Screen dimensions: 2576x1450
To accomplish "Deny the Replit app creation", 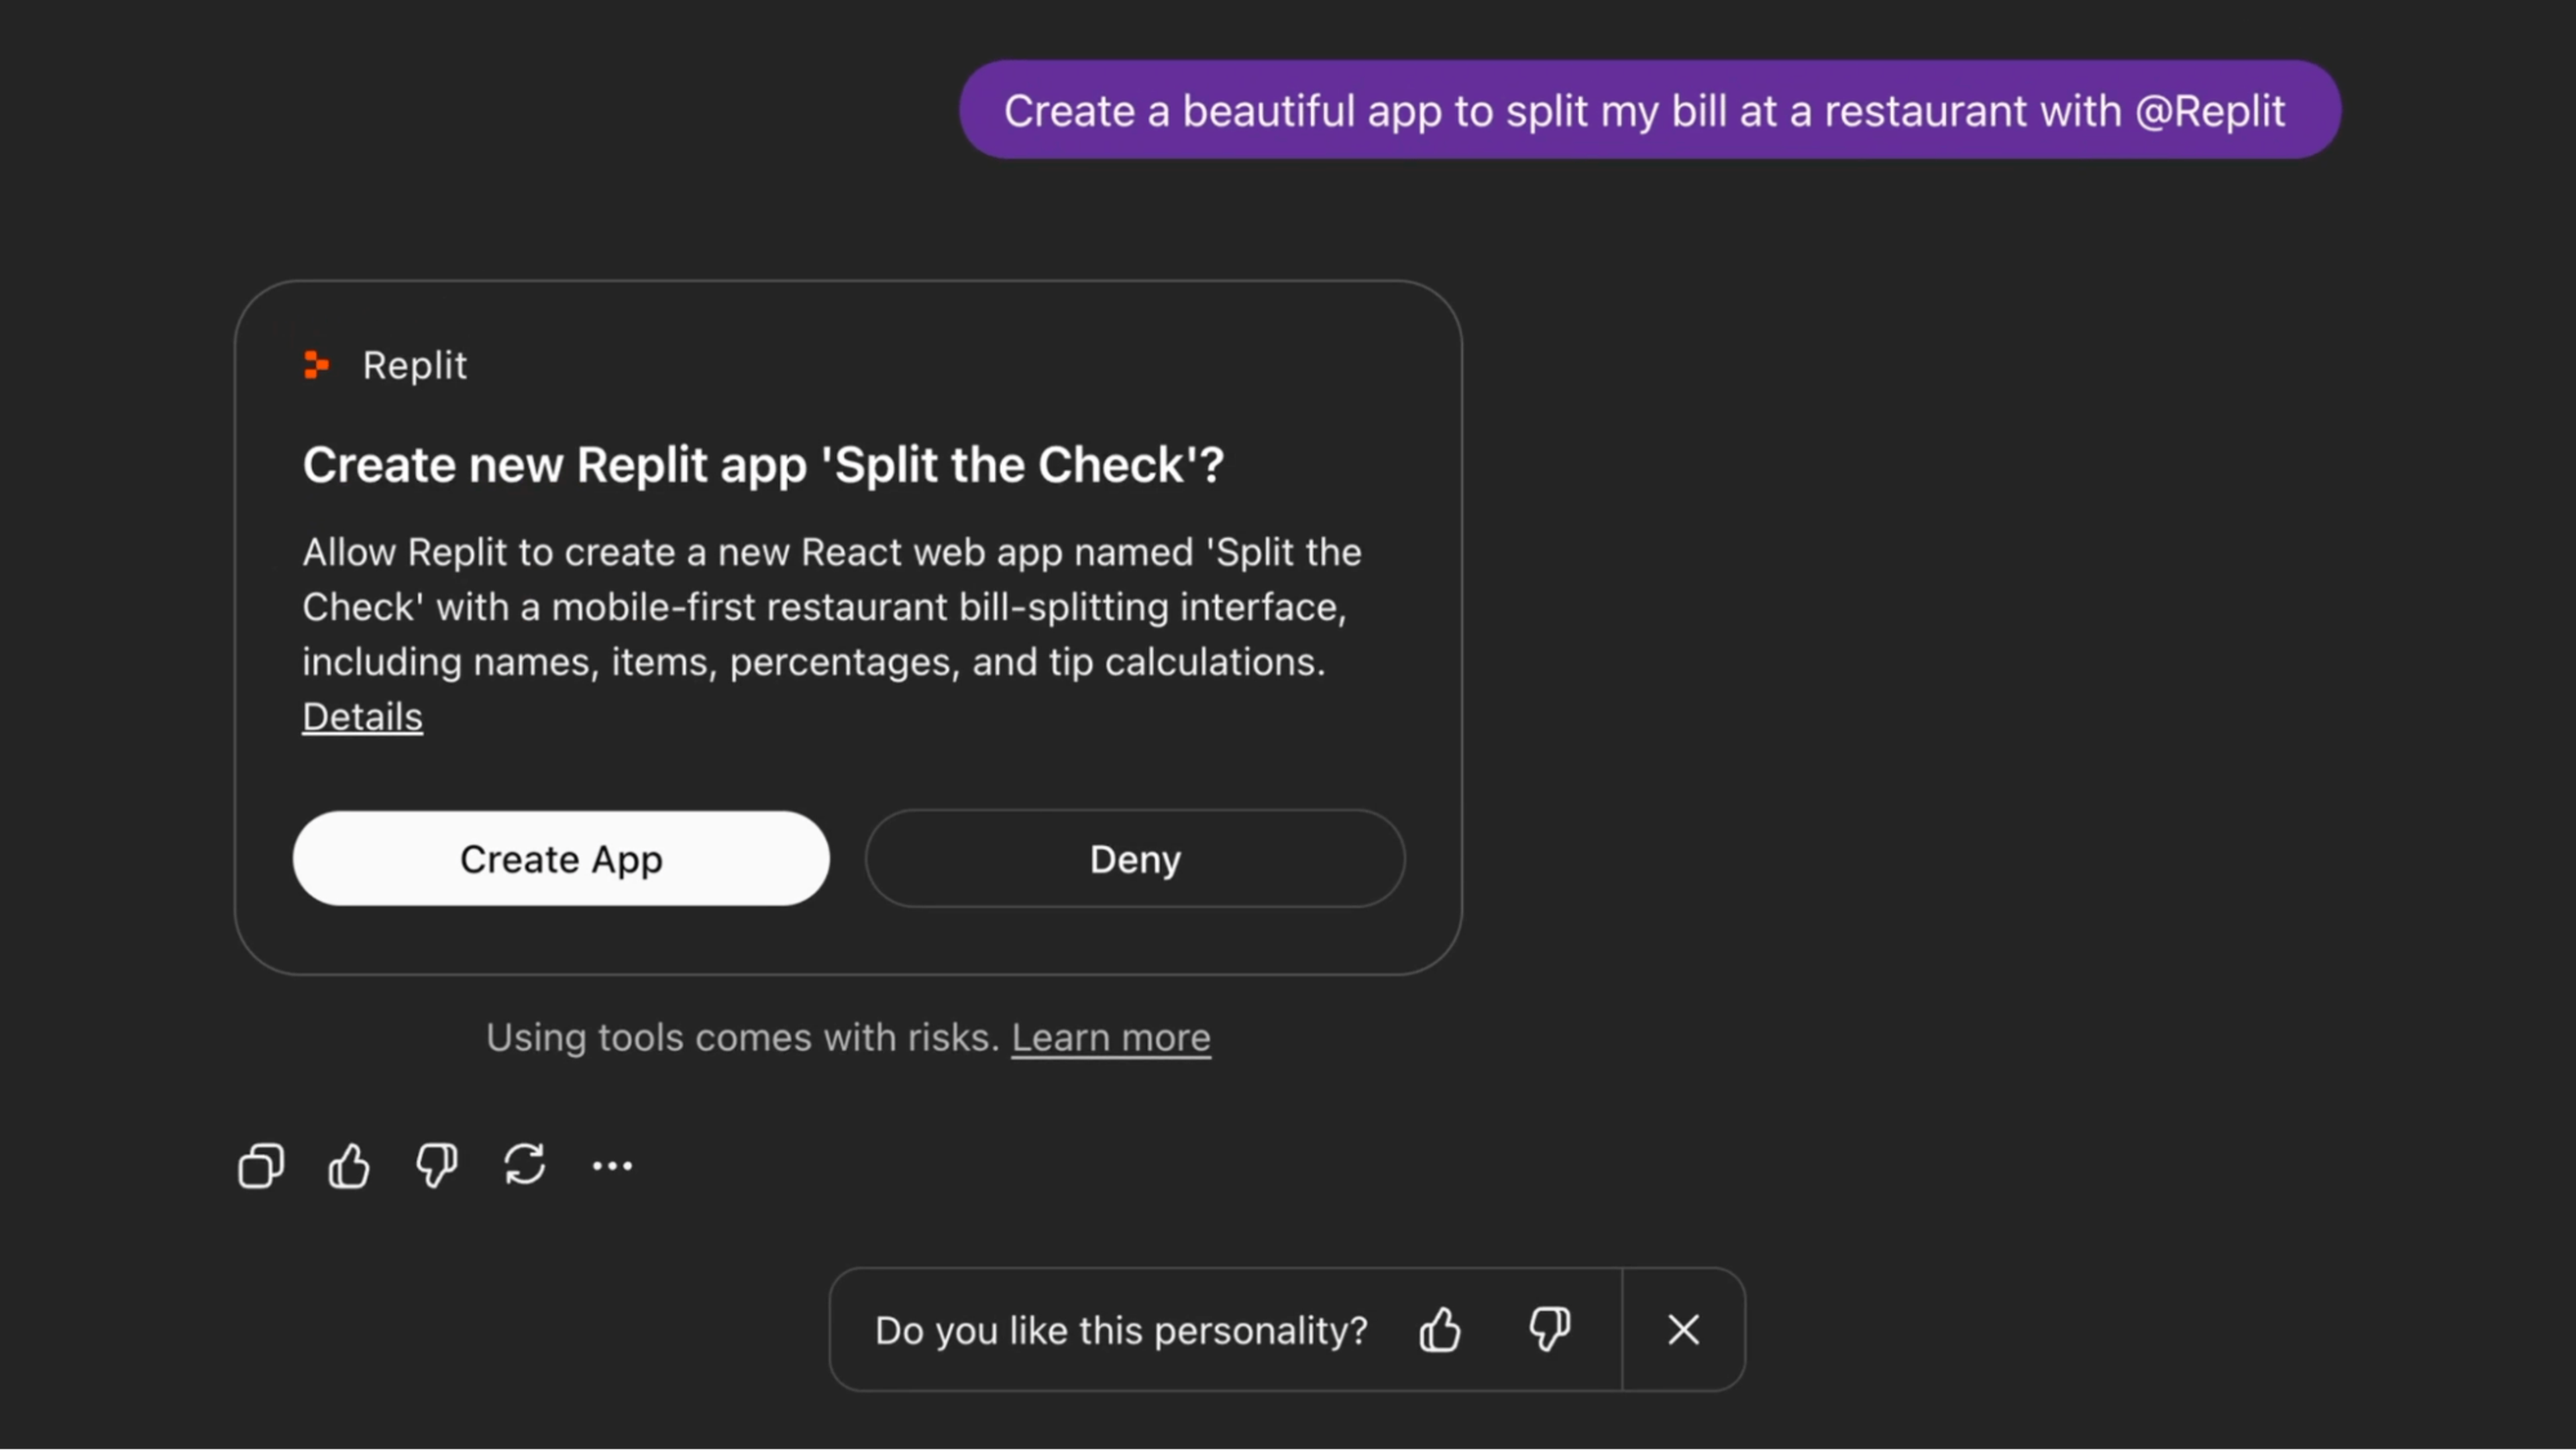I will click(1135, 859).
